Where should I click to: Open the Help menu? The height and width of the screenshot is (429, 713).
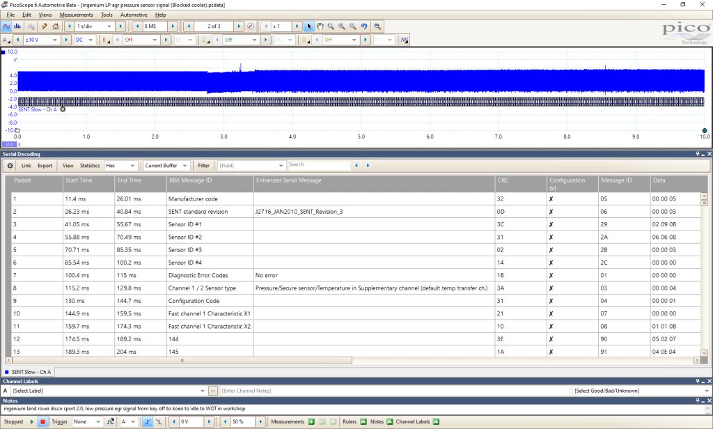coord(161,15)
